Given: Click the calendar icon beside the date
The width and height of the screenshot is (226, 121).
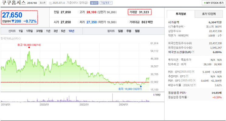Looking at the screenshot, I should pyautogui.click(x=50, y=3).
